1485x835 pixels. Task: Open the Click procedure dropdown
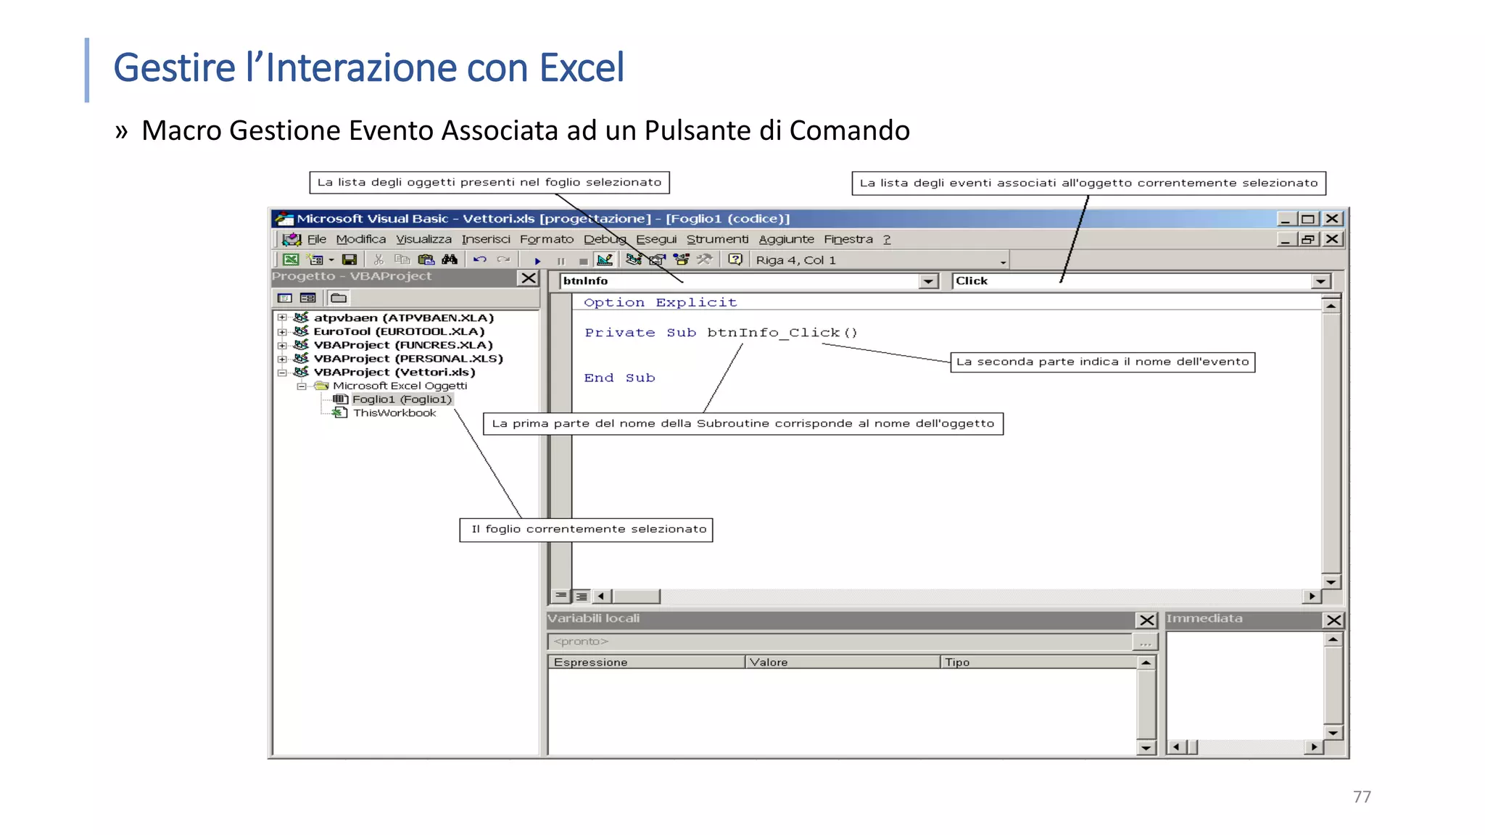click(1320, 281)
